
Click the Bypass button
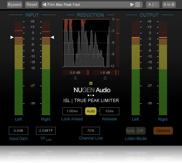pos(15,5)
